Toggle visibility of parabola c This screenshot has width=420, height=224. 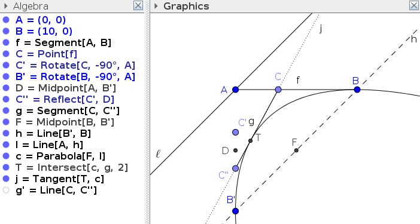(x=6, y=156)
